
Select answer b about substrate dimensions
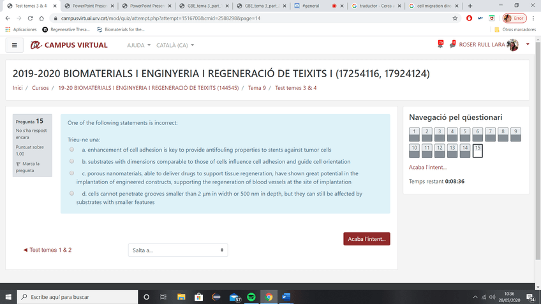(x=72, y=161)
